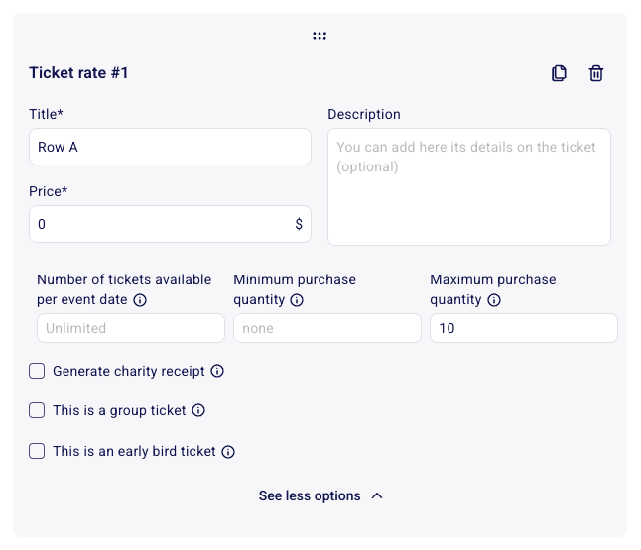Edit the Maximum purchase quantity value 10
Screen dimensions: 641x550
[x=523, y=328]
